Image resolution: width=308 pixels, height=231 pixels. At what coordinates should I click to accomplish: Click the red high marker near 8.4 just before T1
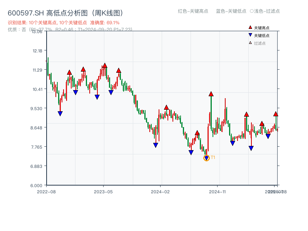(x=197, y=133)
